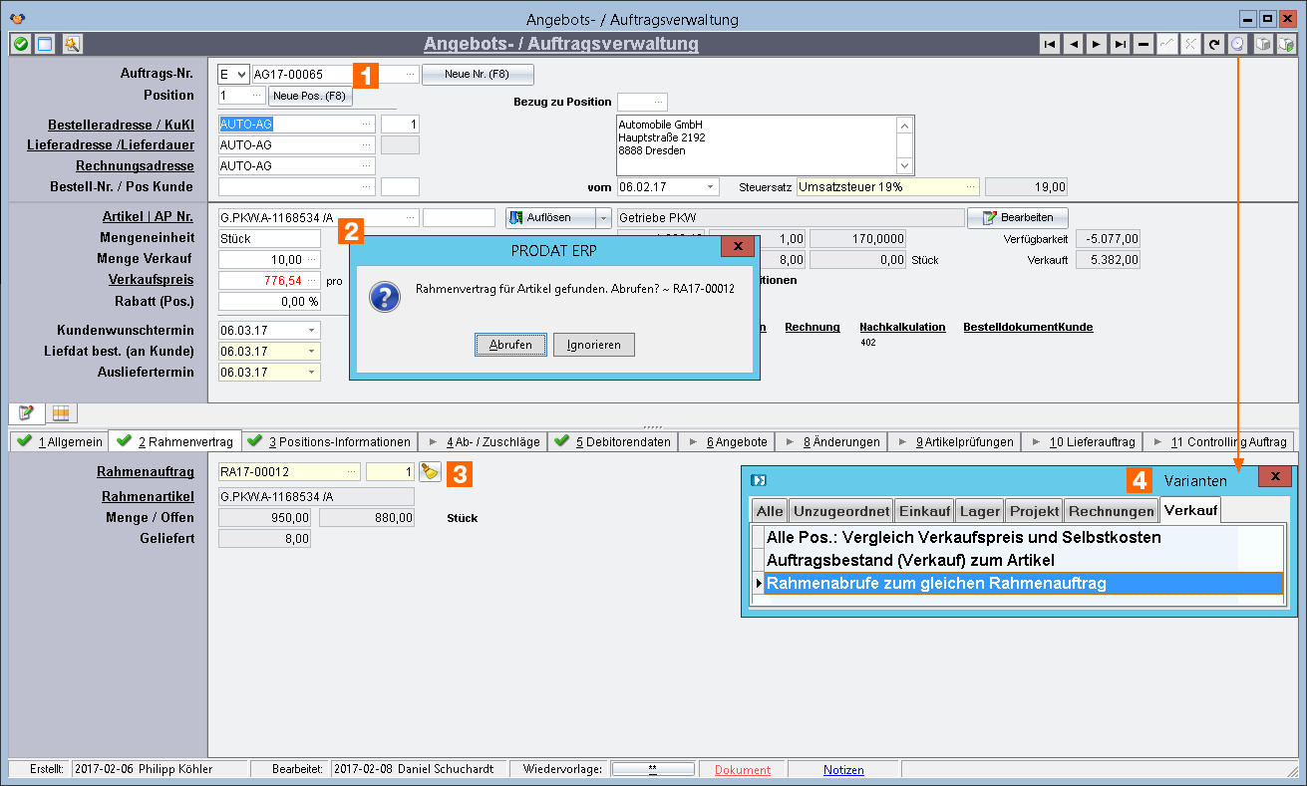
Task: Open the 4 Ab- / Zuschläge tab
Action: coord(483,441)
